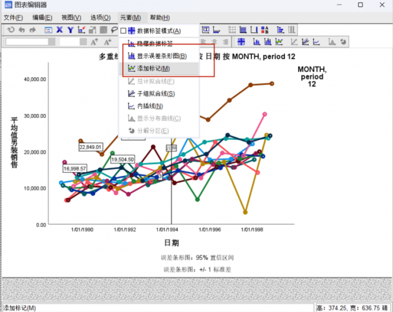Expand the font name combo box arrow

pyautogui.click(x=52, y=42)
